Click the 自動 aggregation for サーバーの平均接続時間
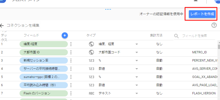This screenshot has width=220, height=100. [159, 69]
